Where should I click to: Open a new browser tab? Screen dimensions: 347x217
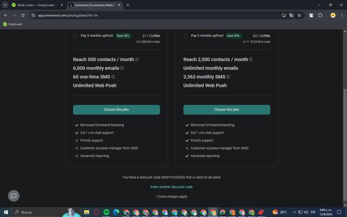pos(128,5)
